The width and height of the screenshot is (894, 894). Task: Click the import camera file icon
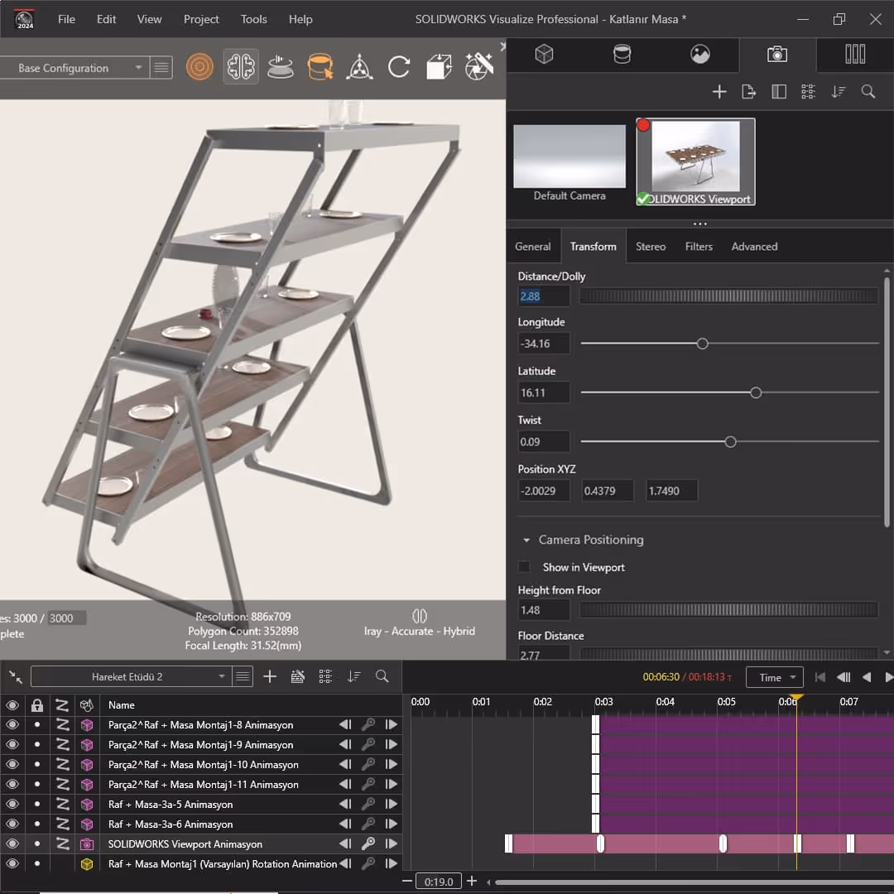(x=748, y=92)
